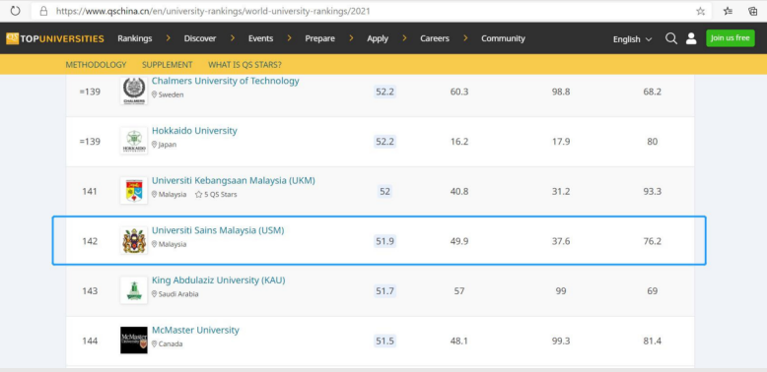The height and width of the screenshot is (372, 767).
Task: Open Chalmers University of Technology link
Action: [x=226, y=81]
